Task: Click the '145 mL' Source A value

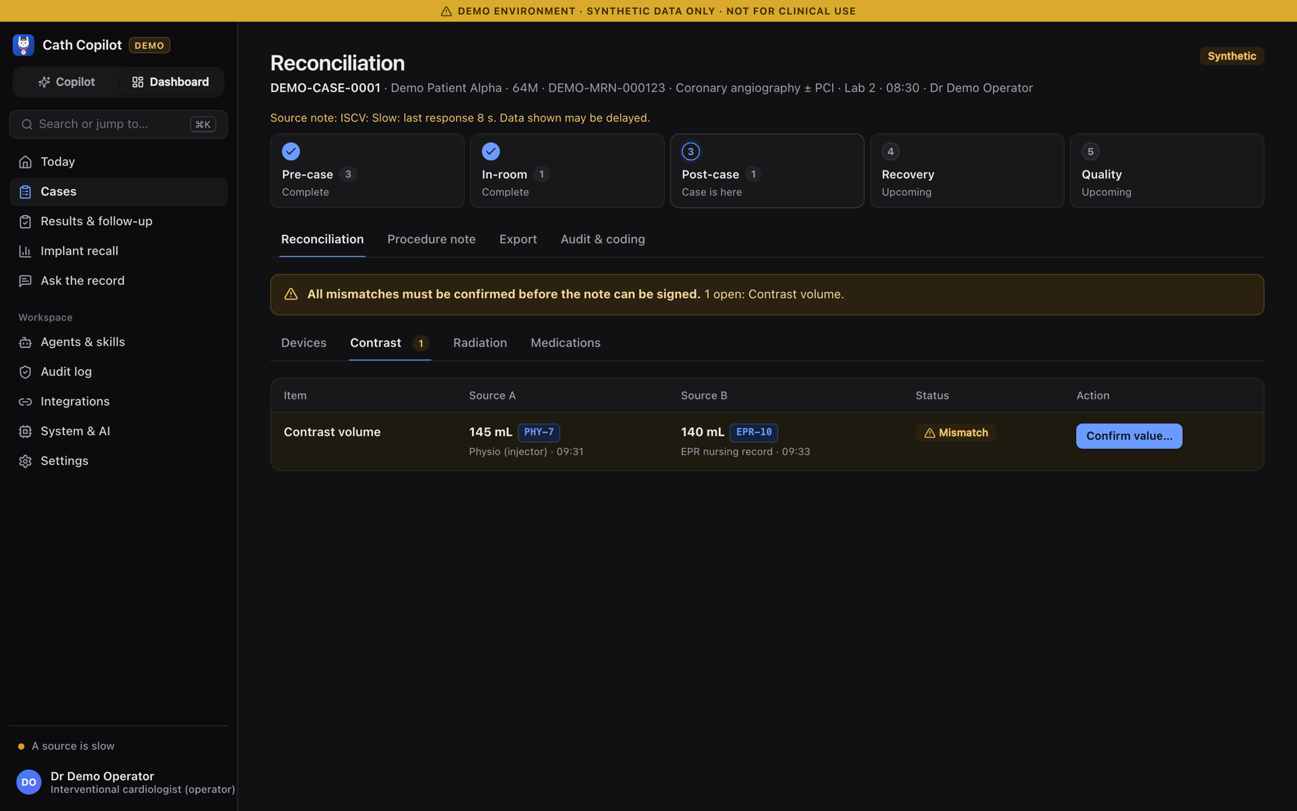Action: (490, 432)
